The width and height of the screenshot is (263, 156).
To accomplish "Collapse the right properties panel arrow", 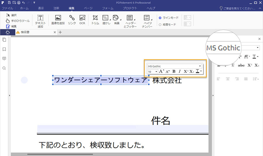I will (x=213, y=95).
